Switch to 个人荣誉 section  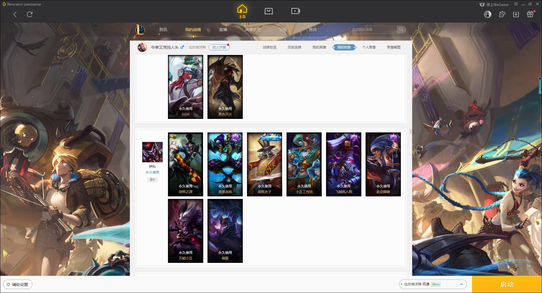pos(369,47)
